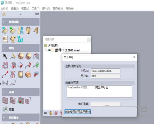Toggle visibility eye of 部件 1
The height and width of the screenshot is (124, 154).
pos(49,50)
